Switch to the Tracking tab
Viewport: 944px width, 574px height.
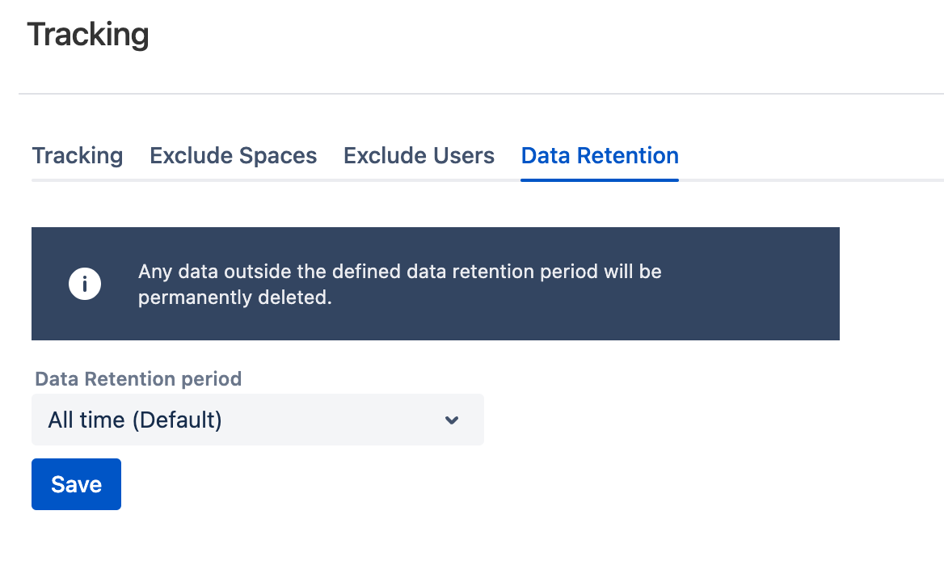tap(78, 155)
